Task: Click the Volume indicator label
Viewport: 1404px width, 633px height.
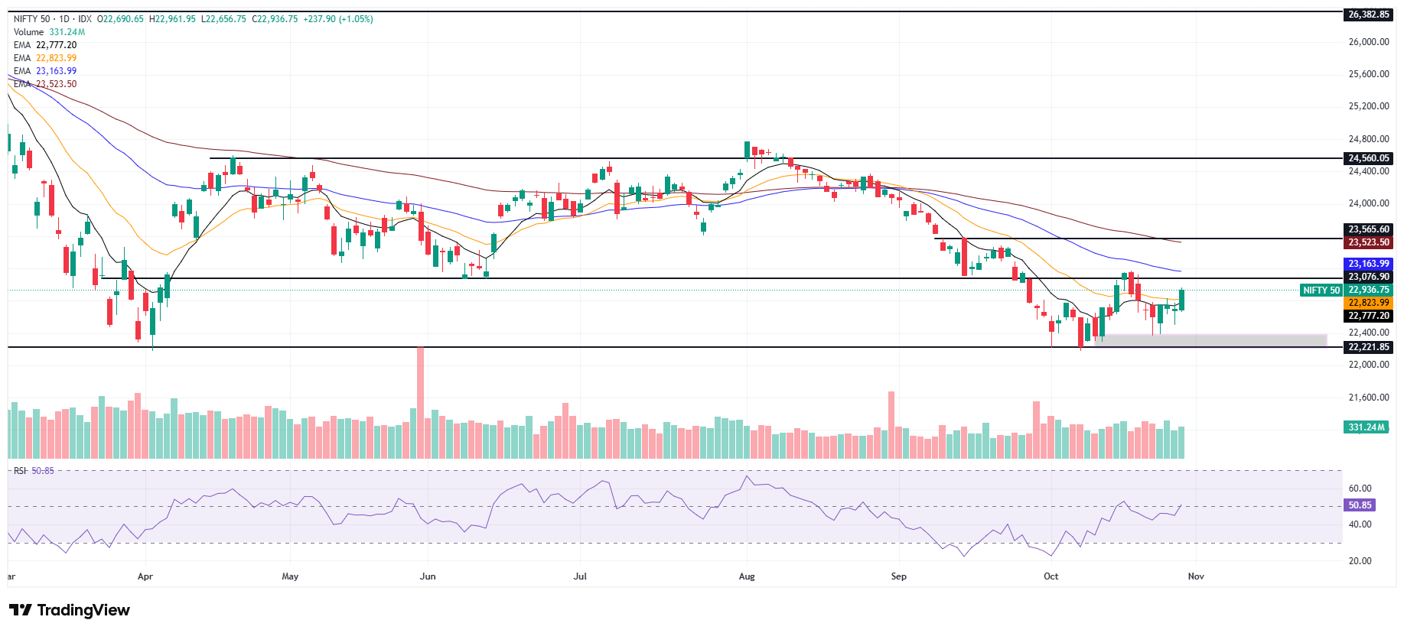Action: [29, 32]
